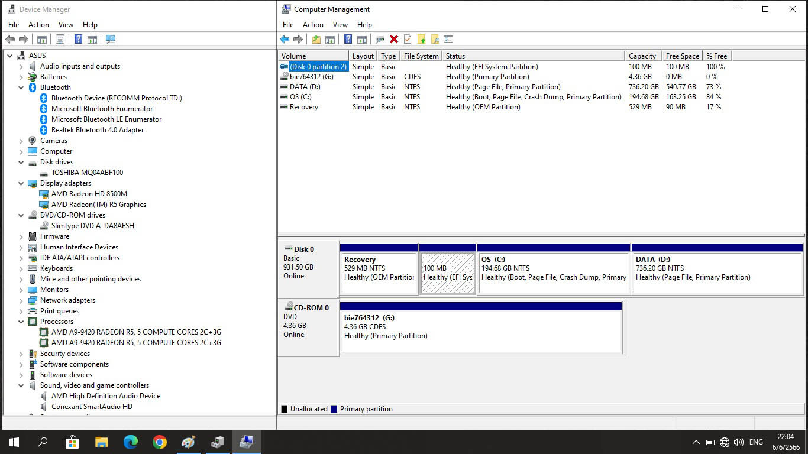The height and width of the screenshot is (454, 808).
Task: Click the network globe icon in system tray
Action: point(725,442)
